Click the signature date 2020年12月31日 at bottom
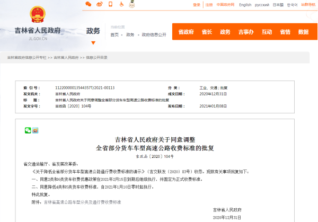Viewport: 318px width, 222px height. (x=227, y=218)
